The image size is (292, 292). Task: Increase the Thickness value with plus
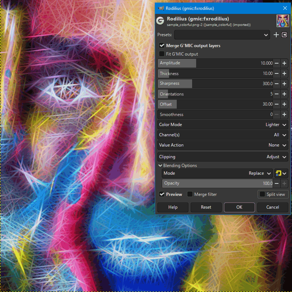tap(284, 73)
